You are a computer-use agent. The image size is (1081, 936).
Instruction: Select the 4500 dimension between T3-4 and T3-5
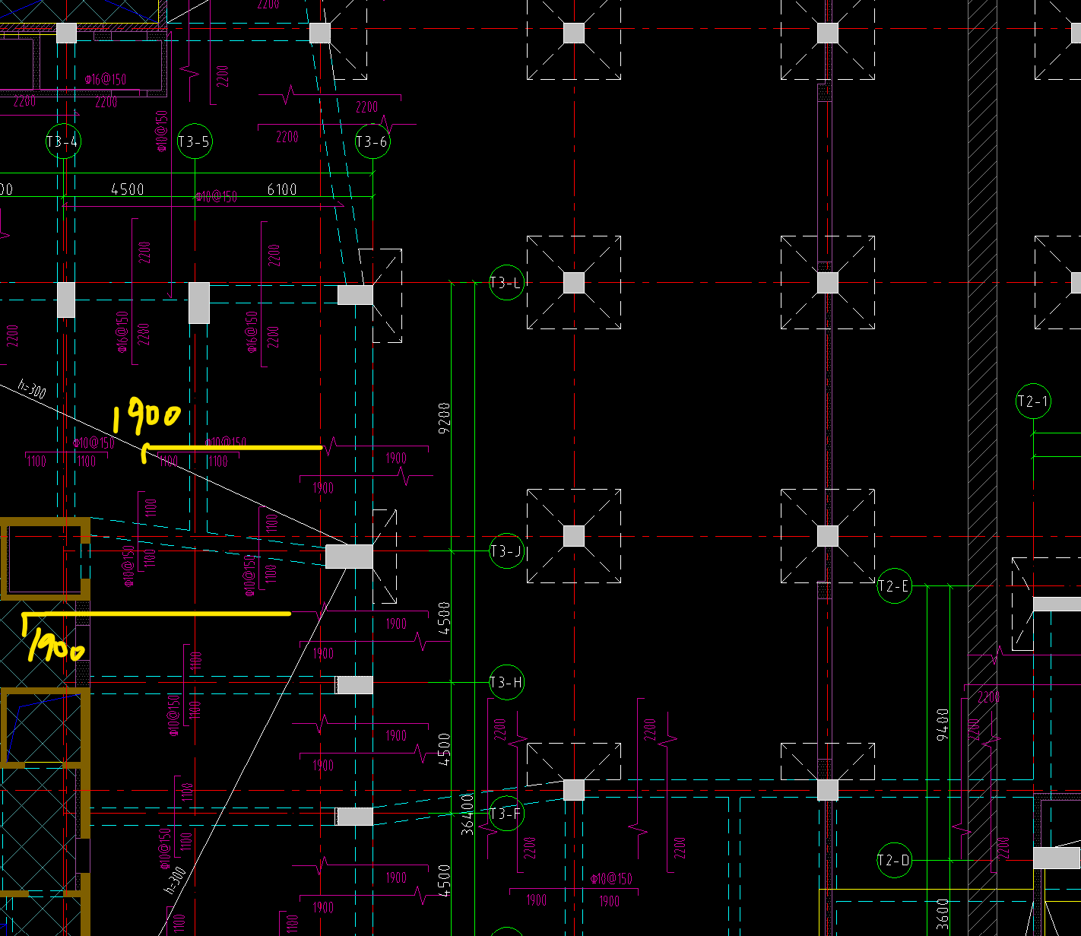128,189
